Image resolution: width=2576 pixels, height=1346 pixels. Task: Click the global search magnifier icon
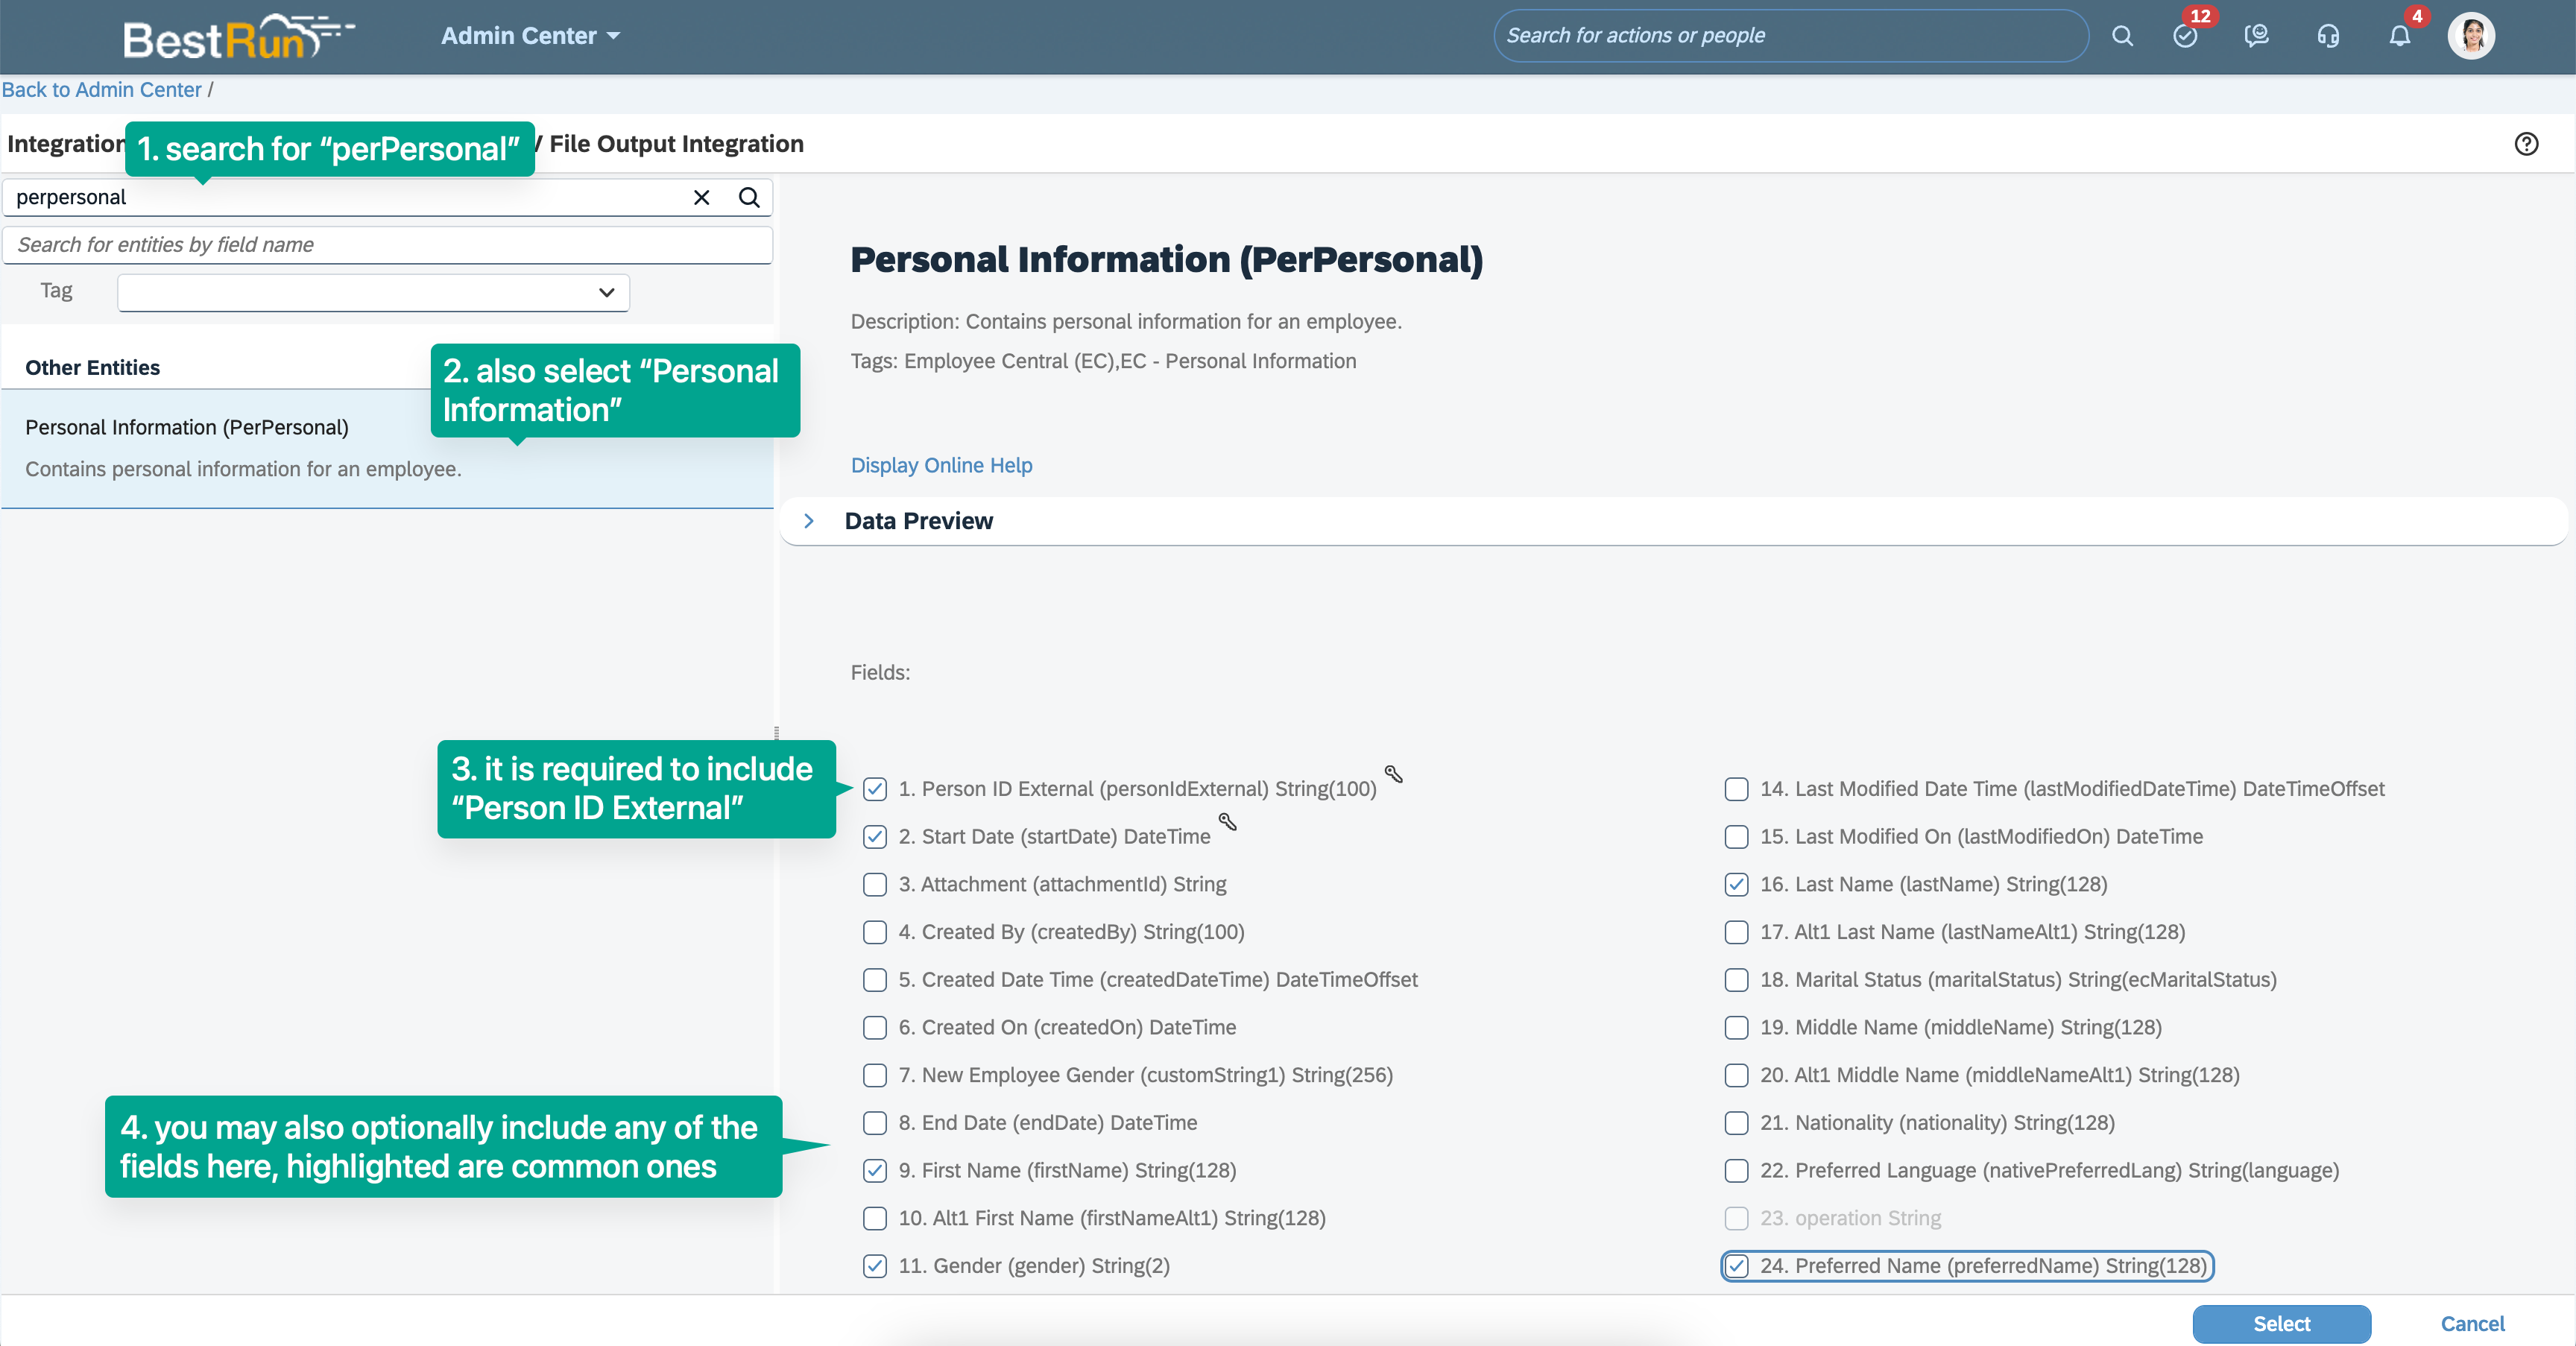pos(2122,36)
